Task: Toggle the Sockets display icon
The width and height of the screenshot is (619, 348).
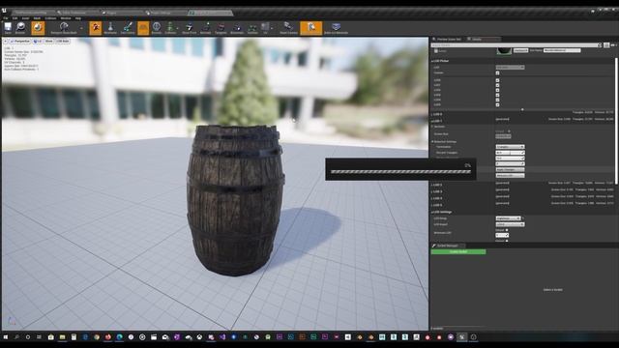Action: pyautogui.click(x=96, y=28)
